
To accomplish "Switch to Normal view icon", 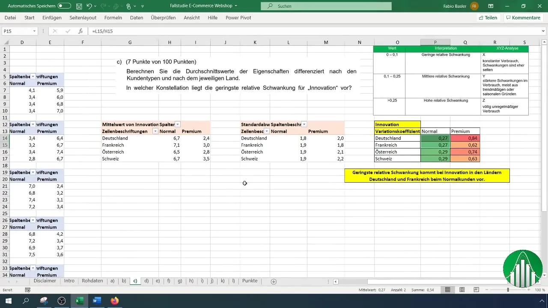I will tap(447, 290).
